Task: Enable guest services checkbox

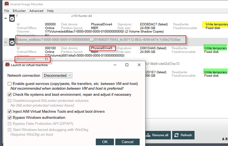Action: [x=9, y=84]
